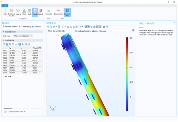Click the rotate view icon

point(80,27)
